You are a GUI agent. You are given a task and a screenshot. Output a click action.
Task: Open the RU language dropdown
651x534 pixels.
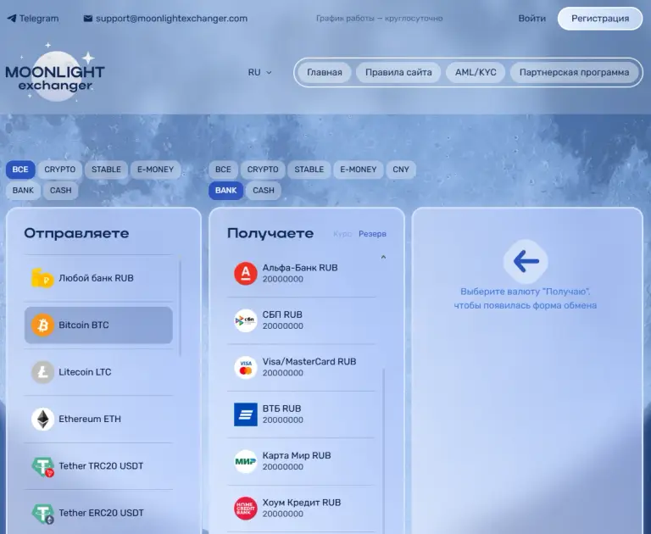(x=260, y=72)
